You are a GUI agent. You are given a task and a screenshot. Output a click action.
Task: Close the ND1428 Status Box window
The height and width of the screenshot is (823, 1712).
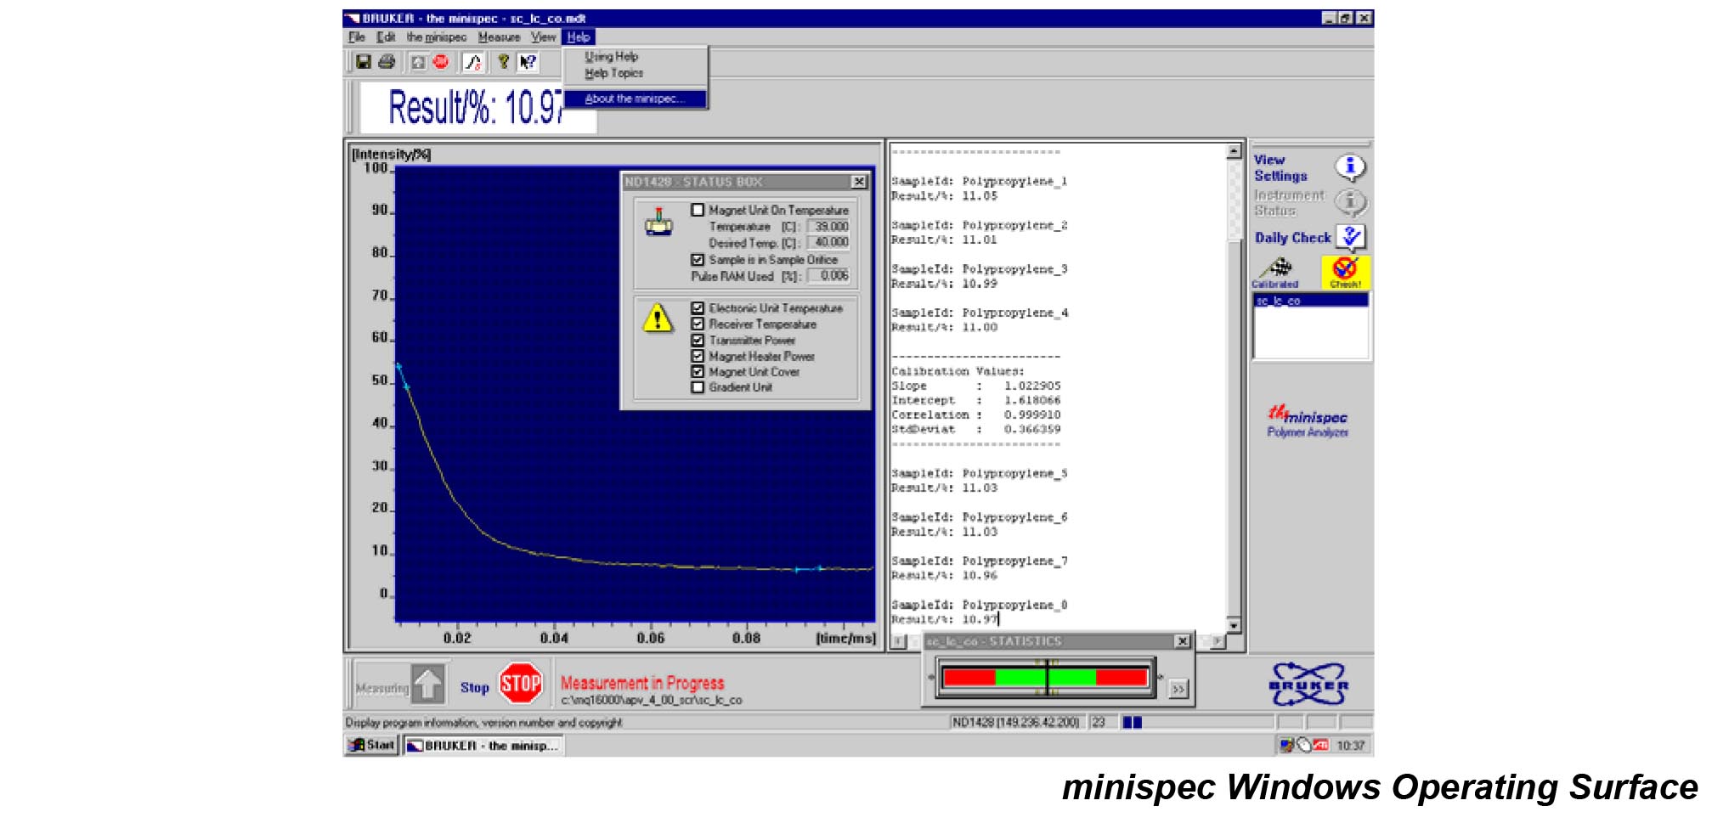coord(859,182)
